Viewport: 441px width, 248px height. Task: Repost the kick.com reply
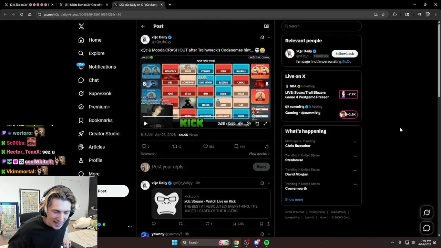click(x=180, y=224)
